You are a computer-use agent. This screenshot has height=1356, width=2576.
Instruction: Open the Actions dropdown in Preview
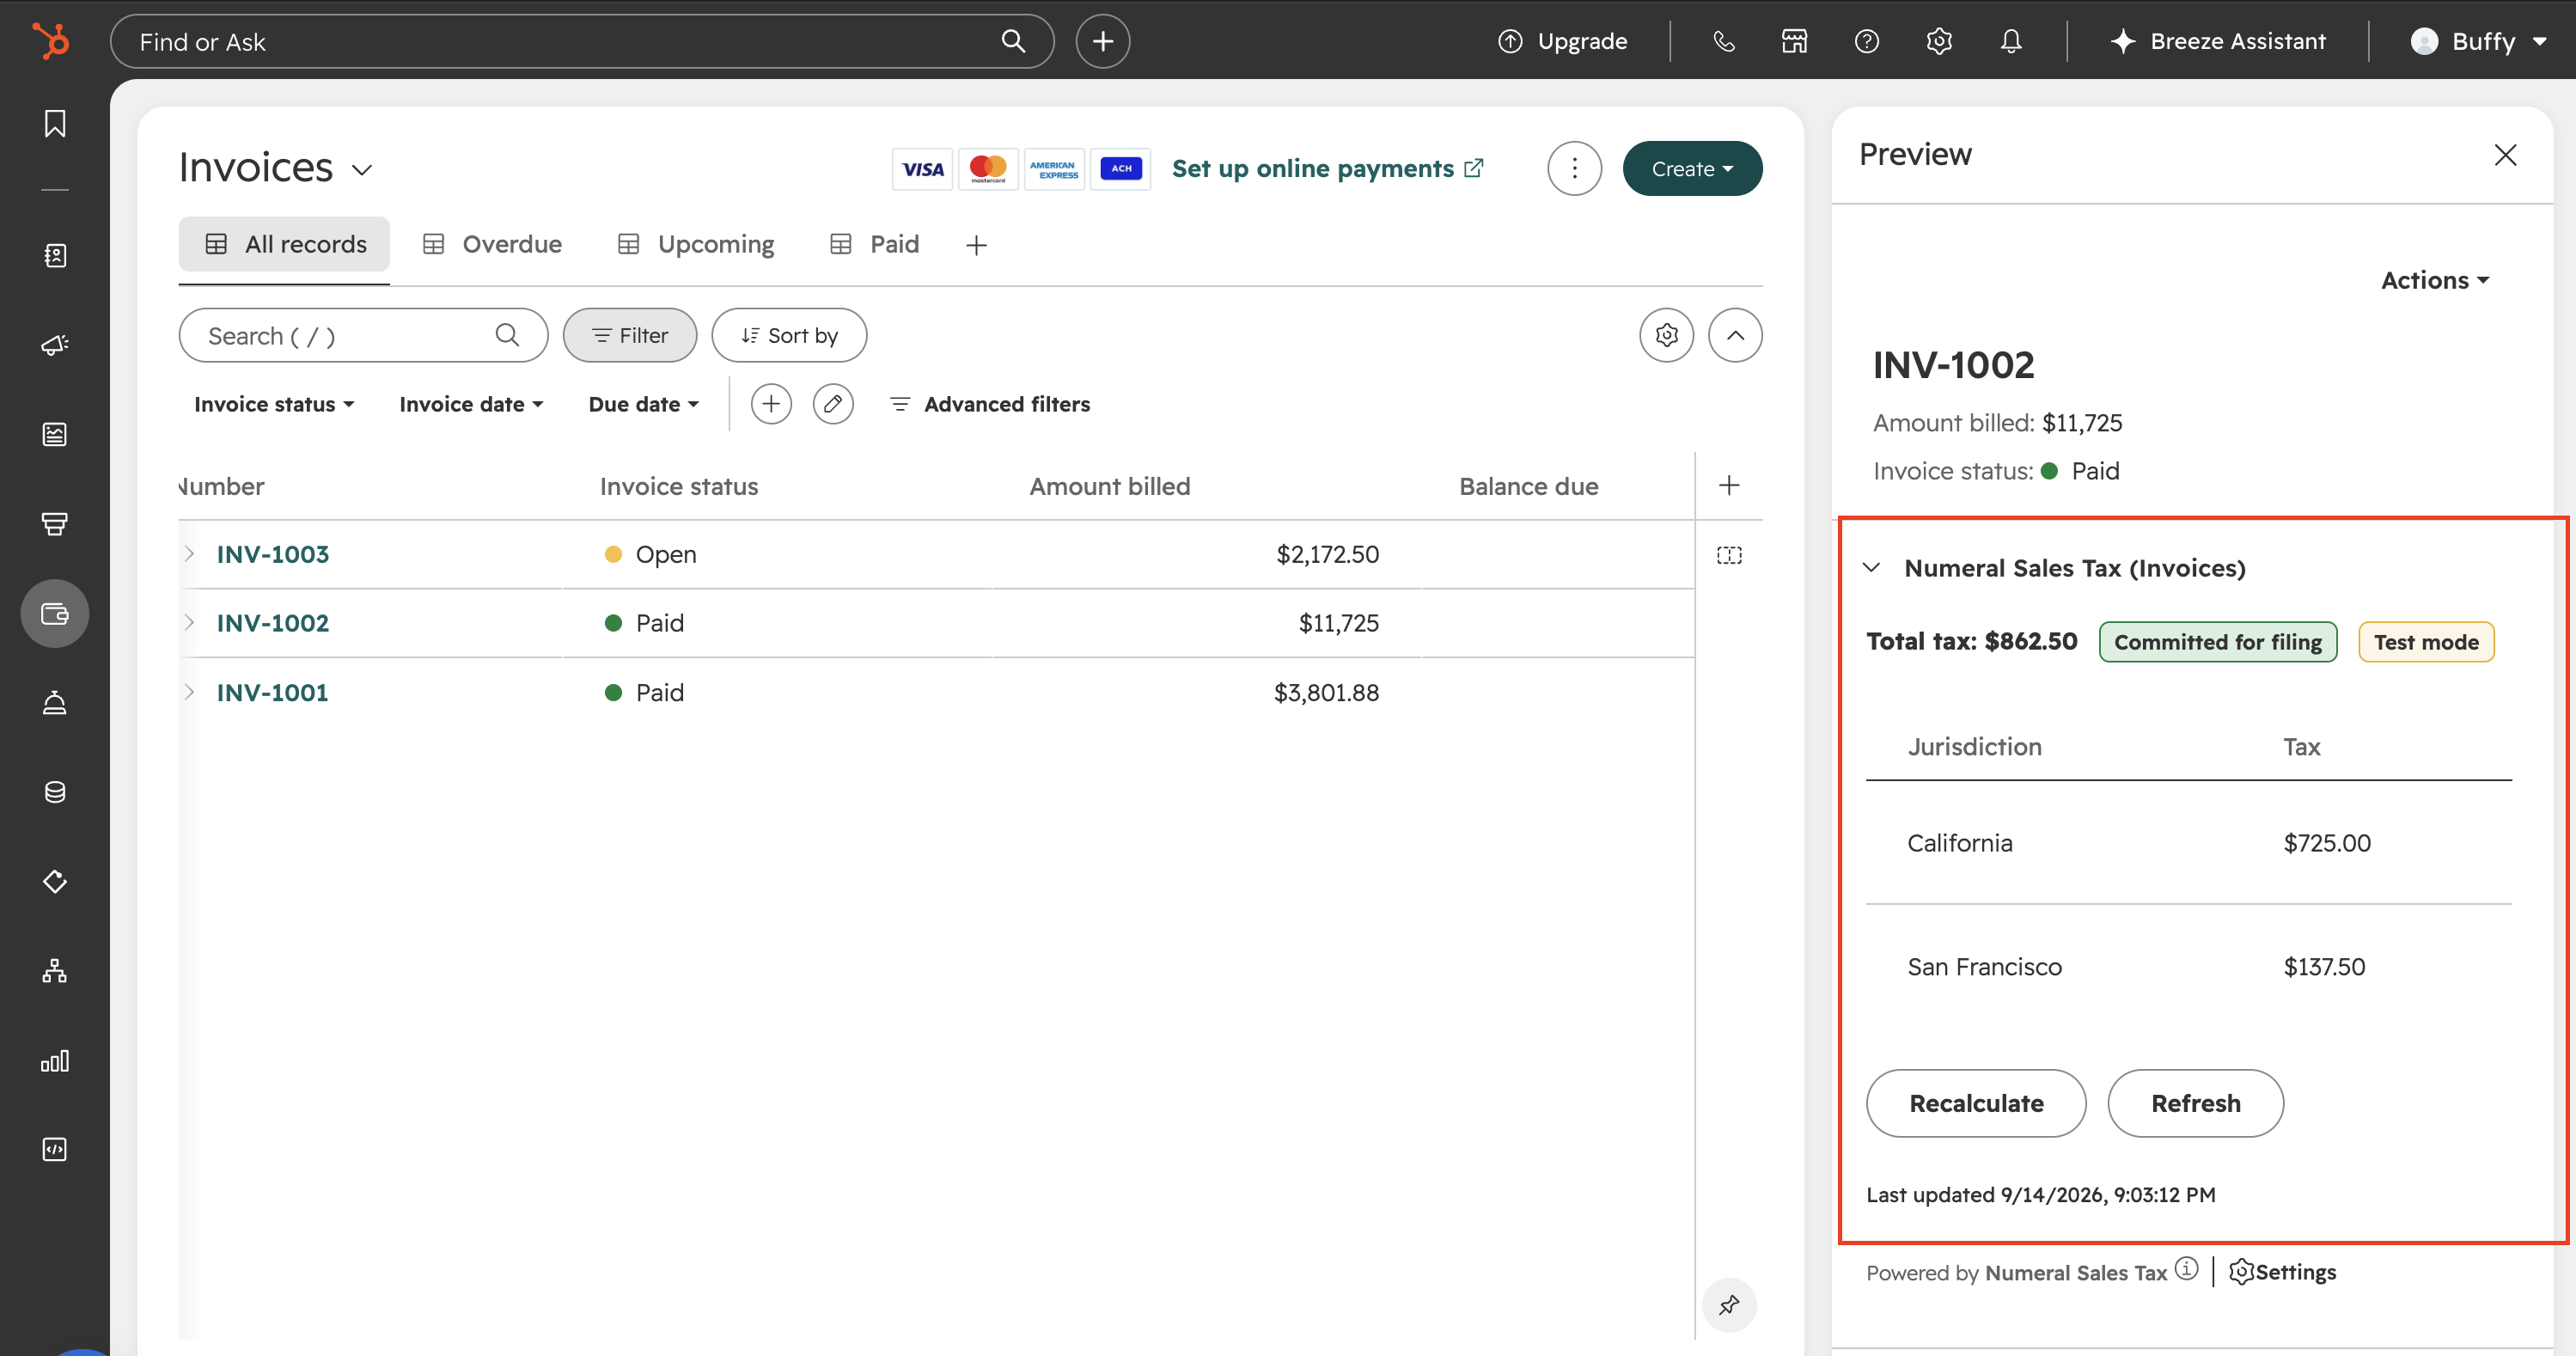[2435, 280]
